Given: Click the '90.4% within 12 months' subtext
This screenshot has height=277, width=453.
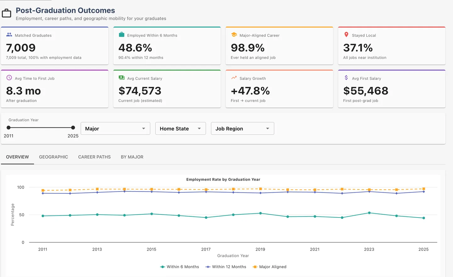Looking at the screenshot, I should coord(141,58).
